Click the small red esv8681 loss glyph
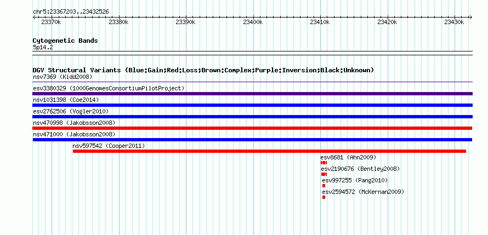Viewport: 488px width, 235px height. pyautogui.click(x=324, y=163)
